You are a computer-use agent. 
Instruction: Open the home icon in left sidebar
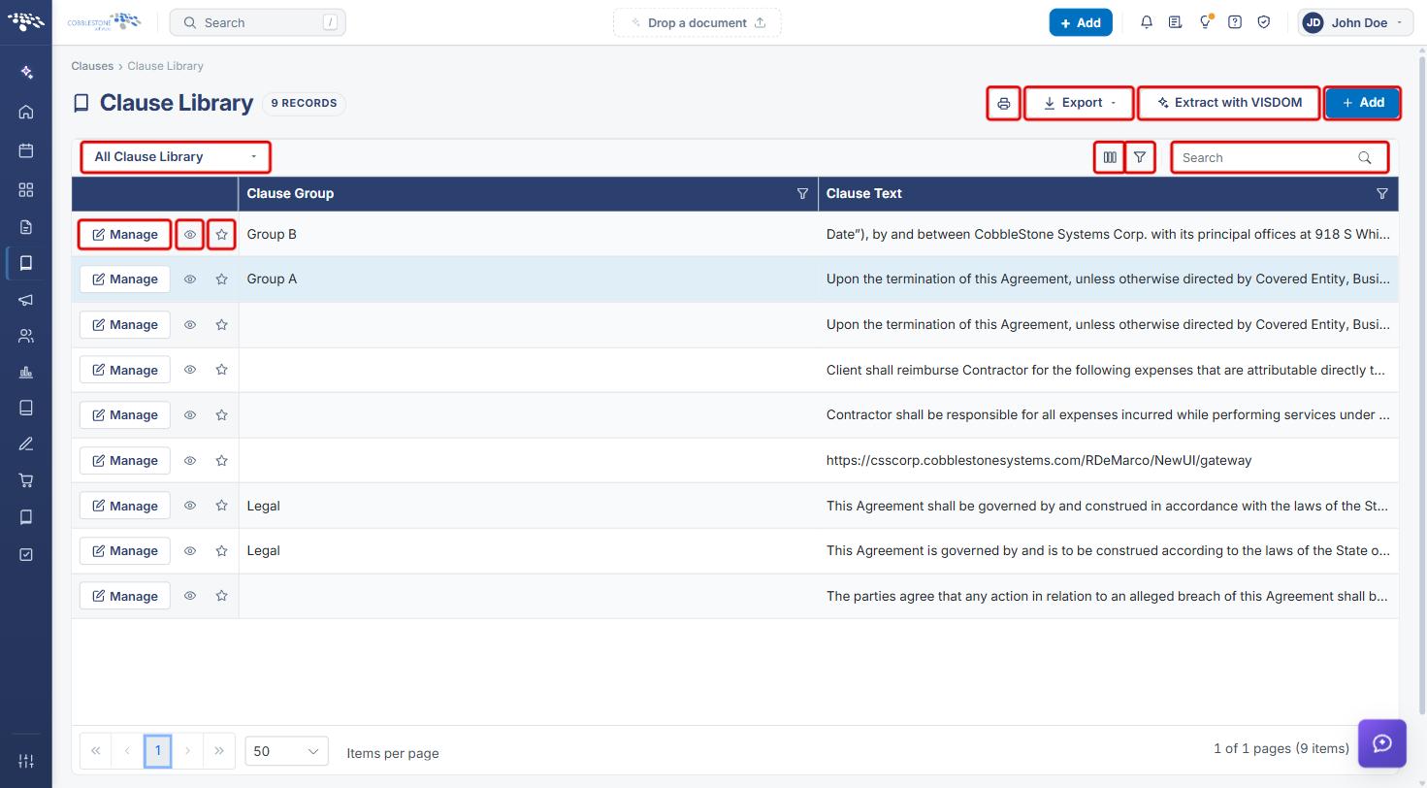(26, 112)
